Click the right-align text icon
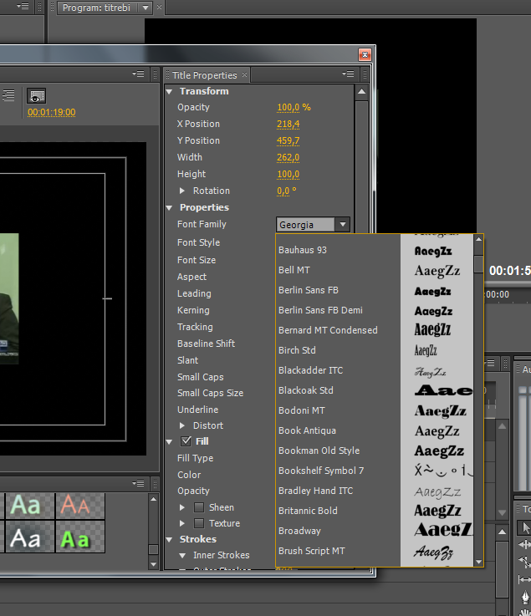 coord(8,95)
